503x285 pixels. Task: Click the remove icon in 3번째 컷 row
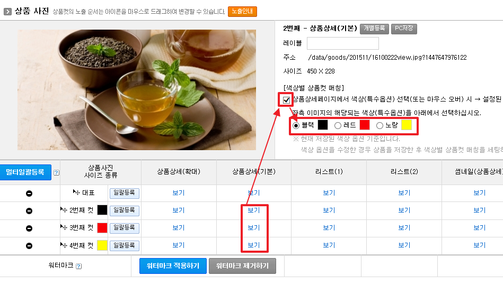coord(29,228)
